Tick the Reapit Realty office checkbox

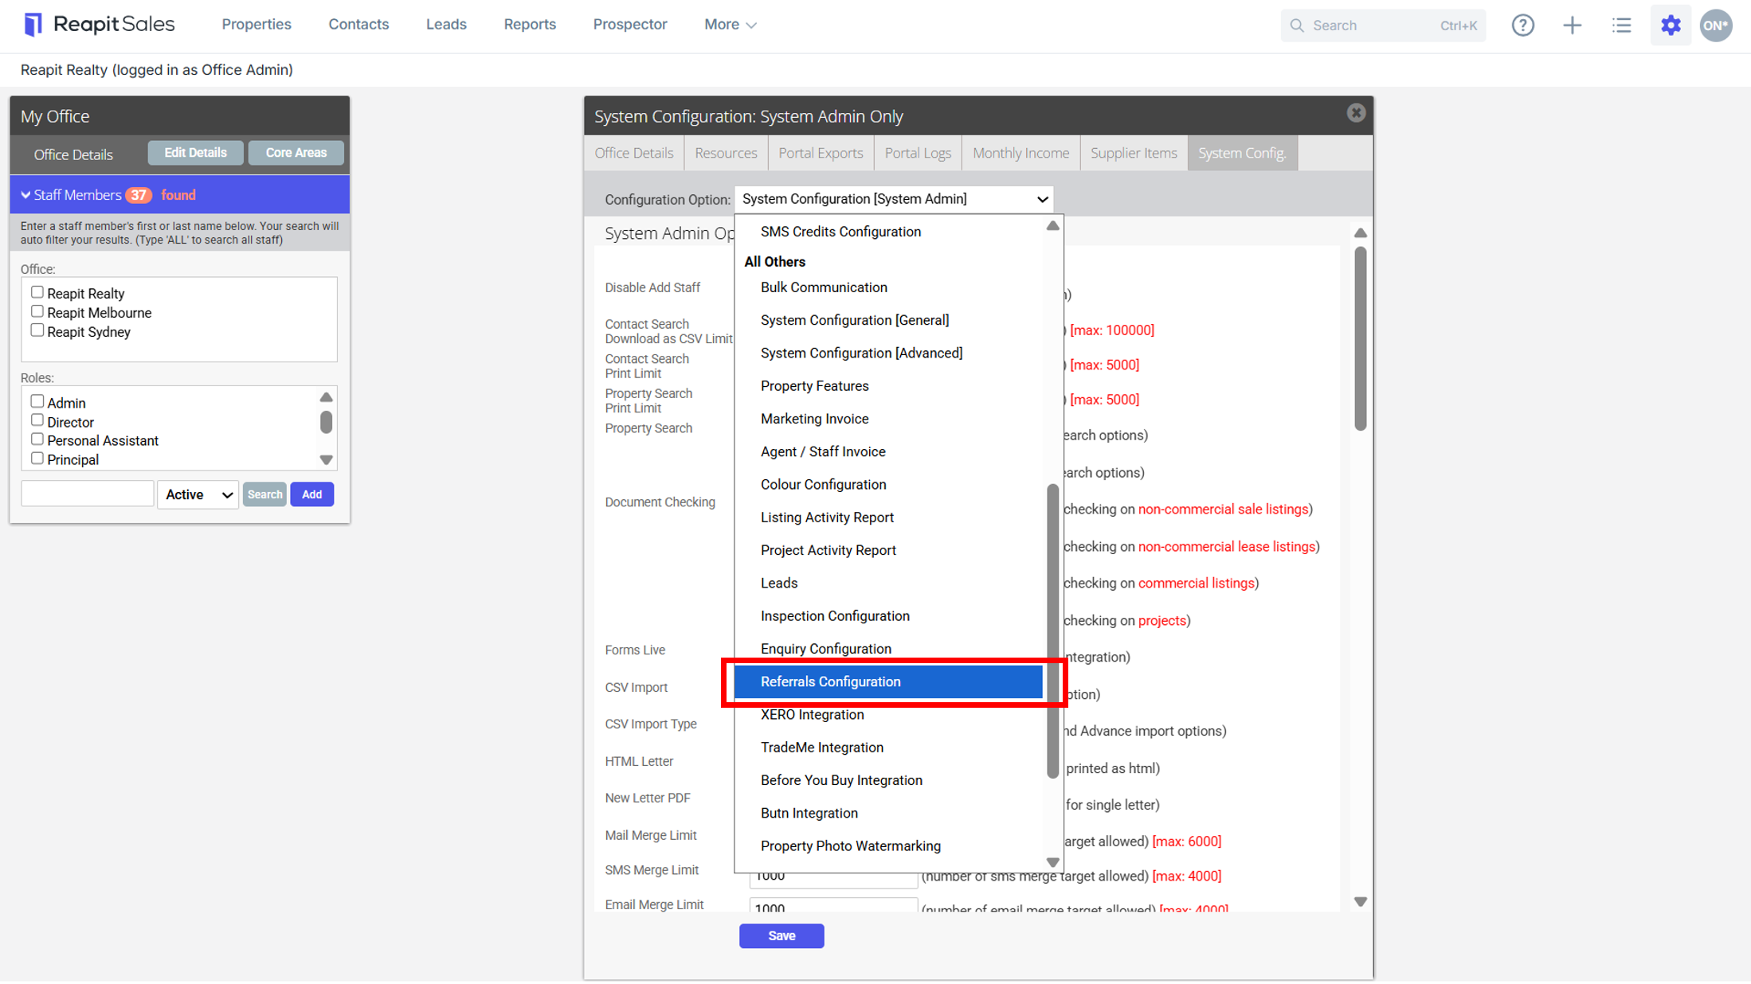click(37, 292)
